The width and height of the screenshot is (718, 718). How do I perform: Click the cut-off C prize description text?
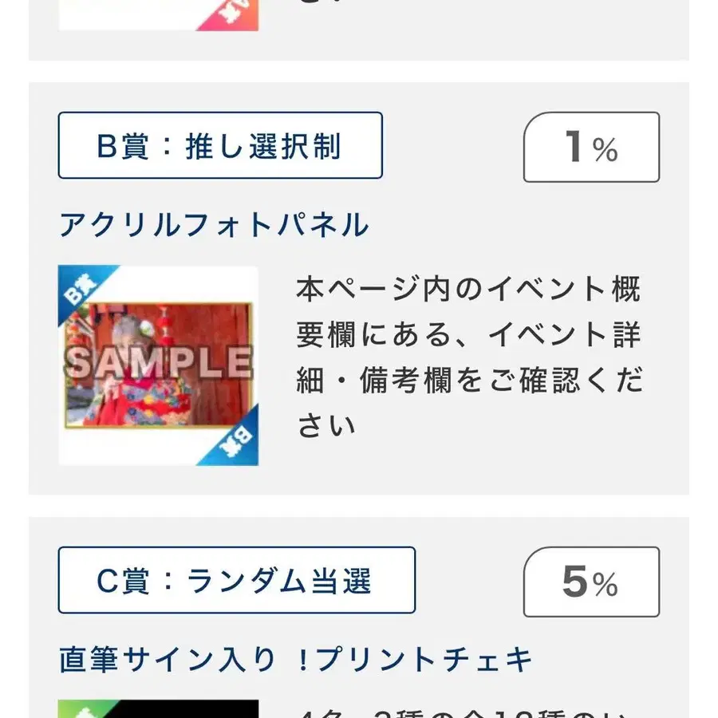(x=468, y=712)
